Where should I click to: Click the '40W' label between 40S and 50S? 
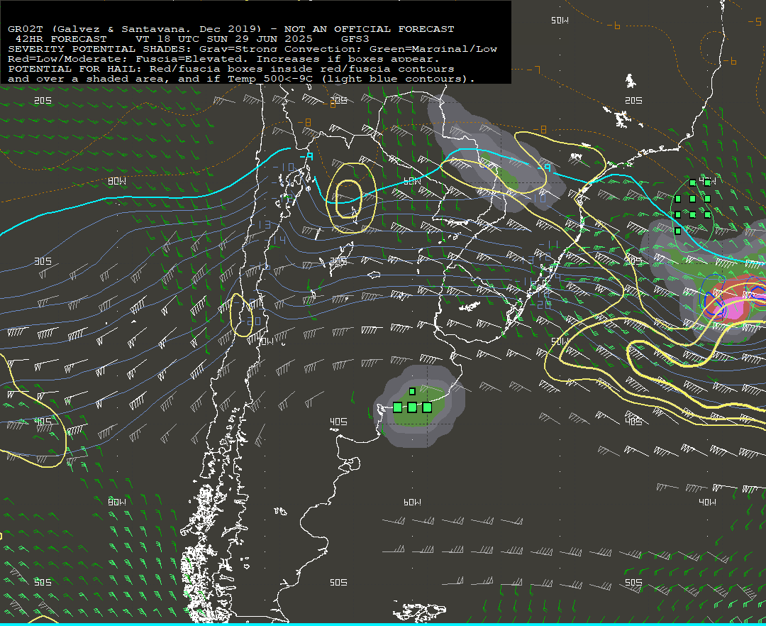click(x=707, y=503)
